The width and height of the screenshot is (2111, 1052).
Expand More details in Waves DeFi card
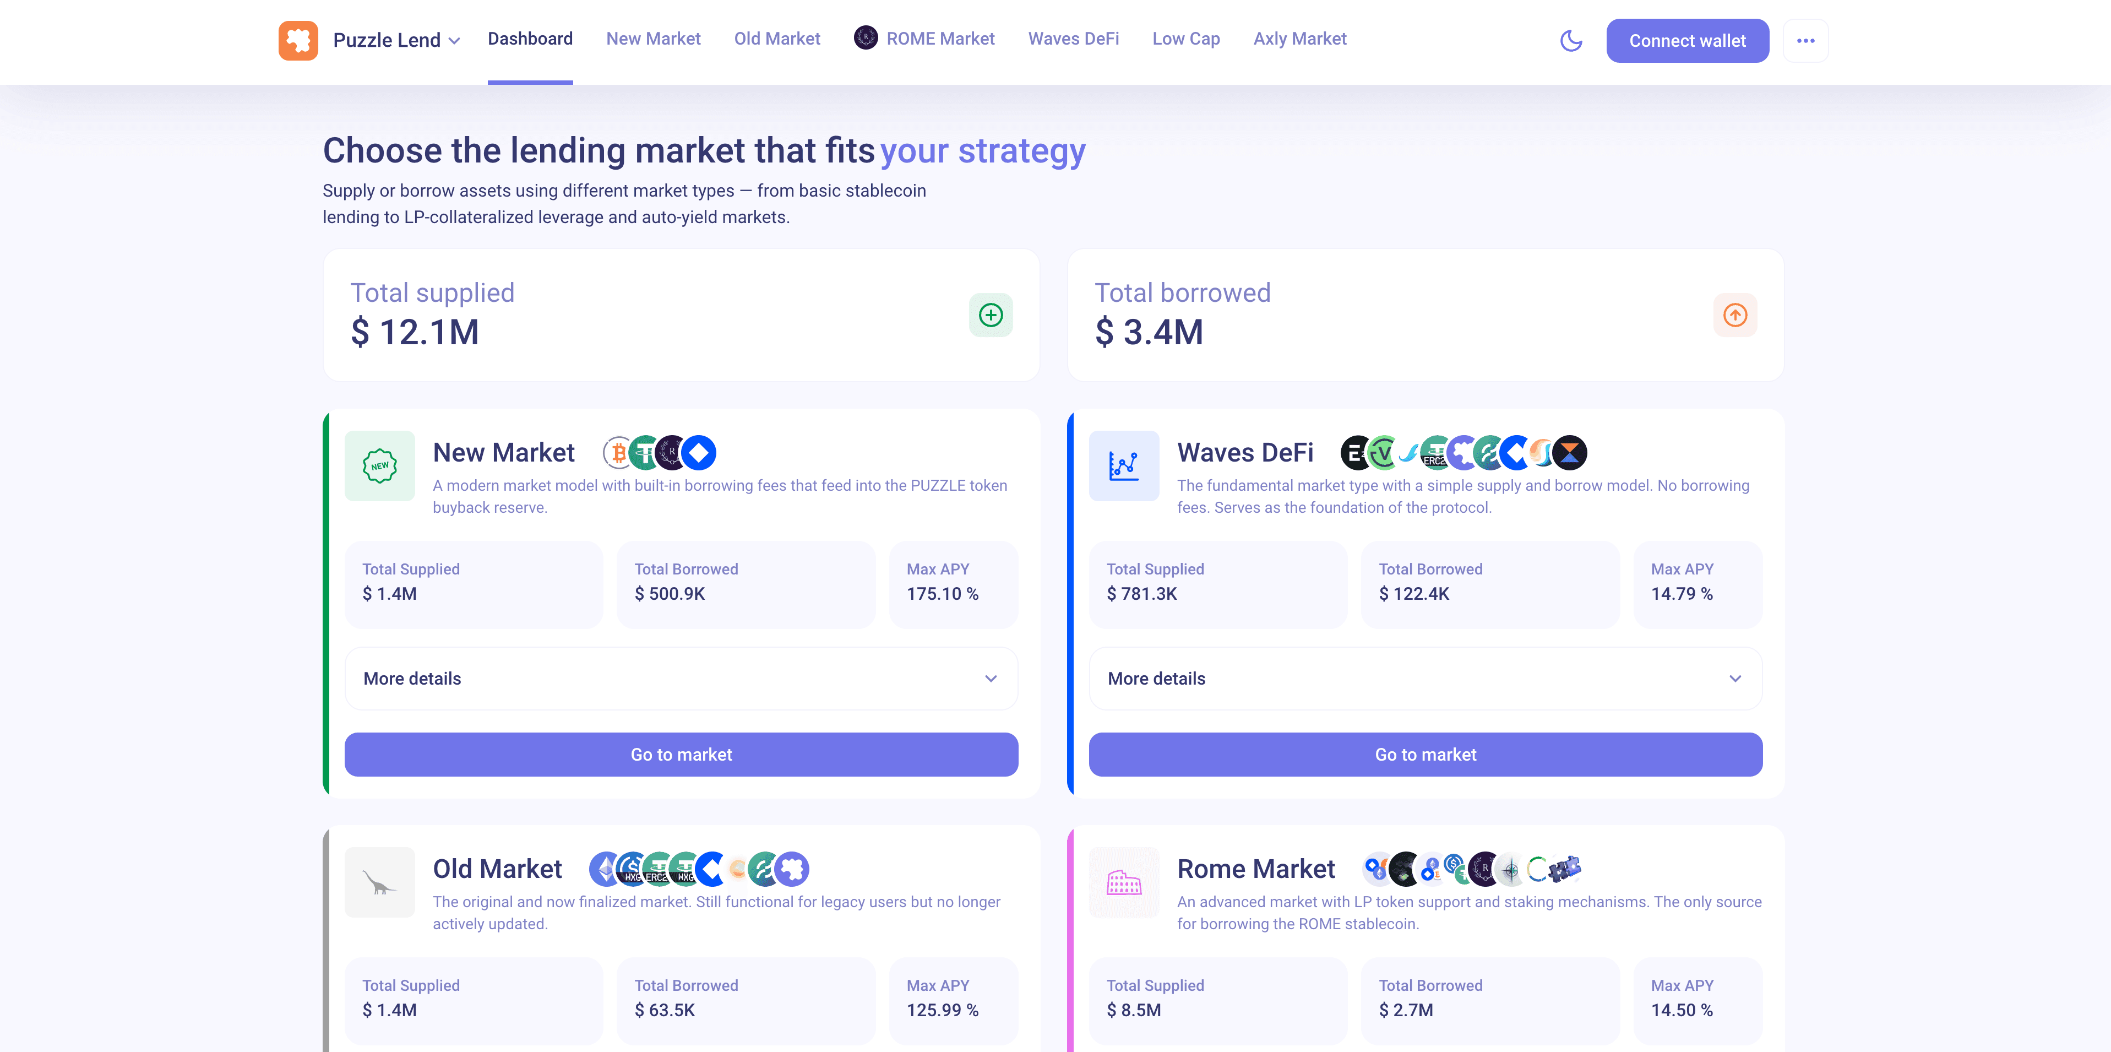pyautogui.click(x=1425, y=678)
